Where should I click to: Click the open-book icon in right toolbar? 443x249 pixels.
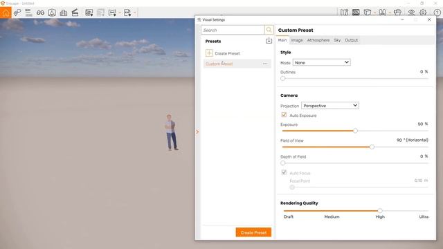tap(382, 12)
